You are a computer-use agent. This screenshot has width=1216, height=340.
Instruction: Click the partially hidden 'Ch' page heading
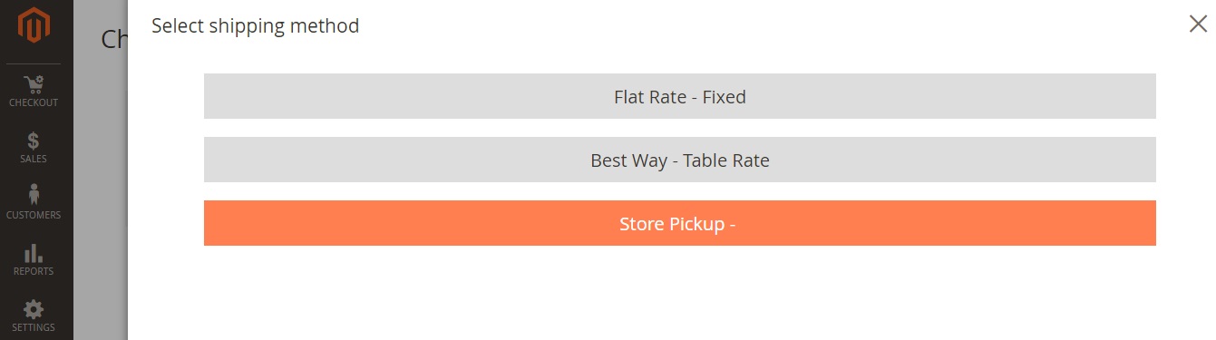tap(114, 39)
